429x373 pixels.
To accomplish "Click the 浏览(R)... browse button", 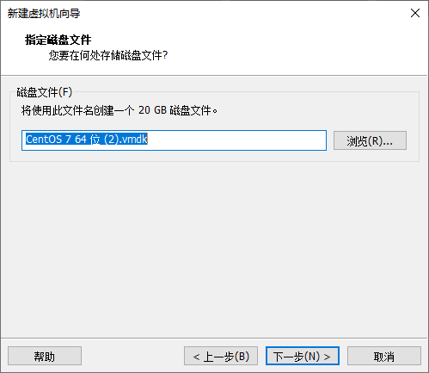I will [370, 140].
